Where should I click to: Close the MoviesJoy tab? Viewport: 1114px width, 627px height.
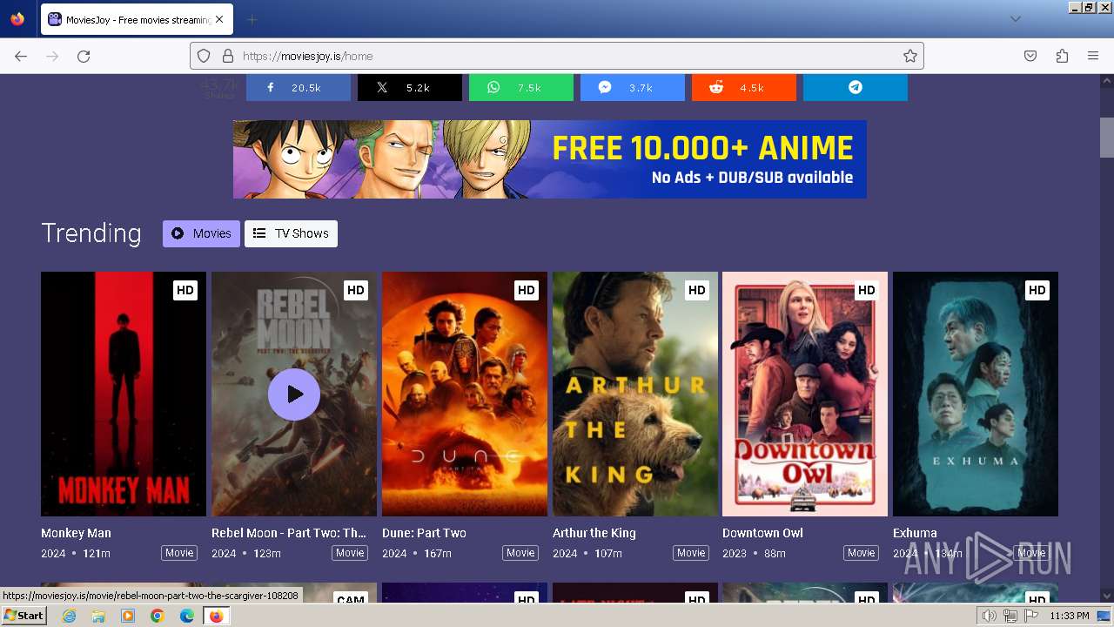pos(218,19)
